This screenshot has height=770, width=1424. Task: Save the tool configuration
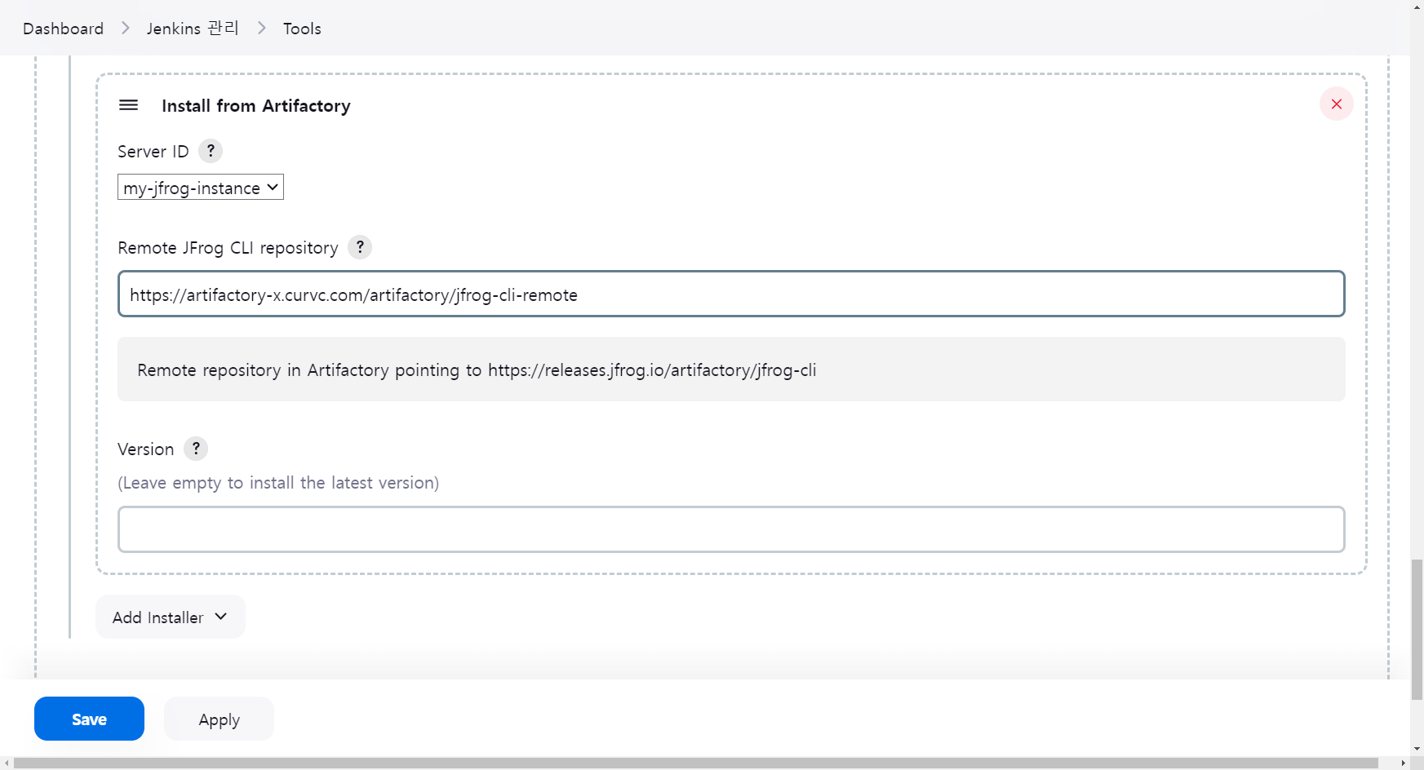coord(89,719)
